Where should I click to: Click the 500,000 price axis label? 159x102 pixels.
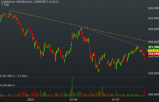tap(153, 8)
